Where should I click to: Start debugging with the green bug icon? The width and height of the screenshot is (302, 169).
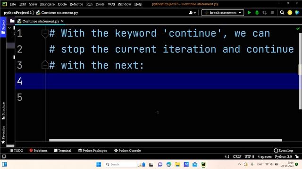(257, 13)
